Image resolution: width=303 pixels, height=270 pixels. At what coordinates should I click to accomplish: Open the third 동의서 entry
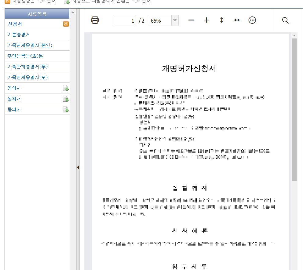coord(14,109)
